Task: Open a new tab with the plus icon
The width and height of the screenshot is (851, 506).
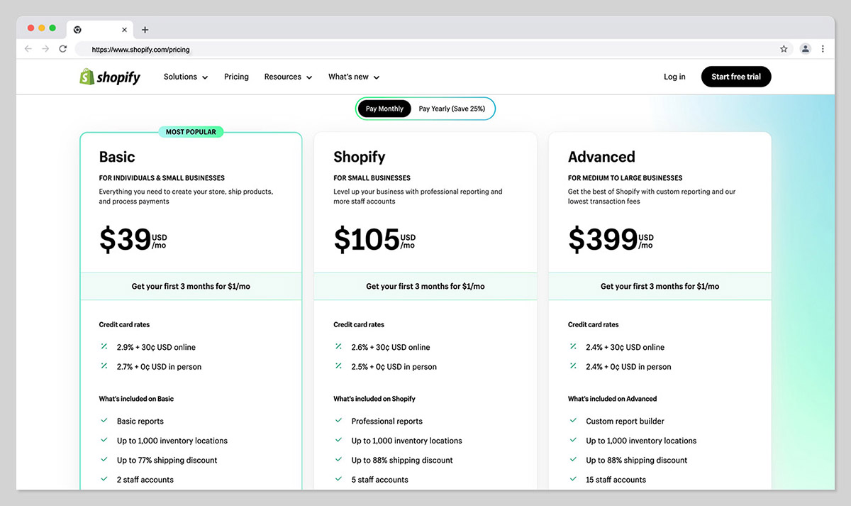Action: [x=145, y=30]
